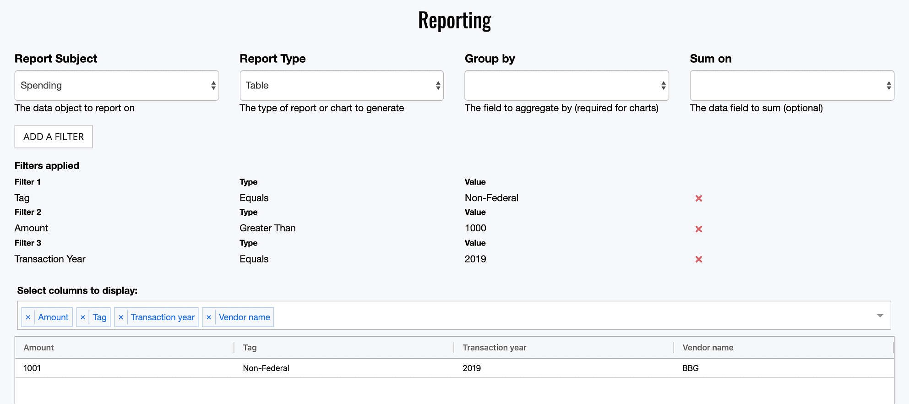
Task: Open the Group by dropdown
Action: [567, 86]
